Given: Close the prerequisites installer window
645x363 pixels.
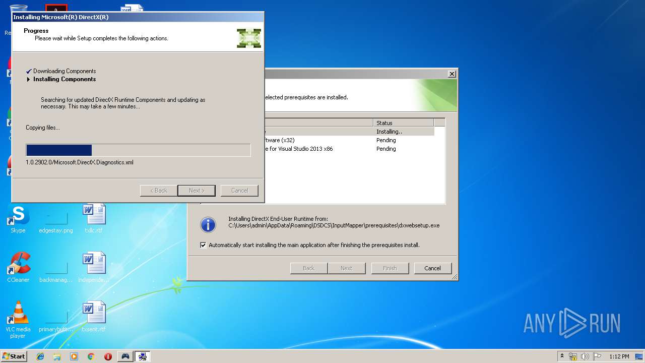Looking at the screenshot, I should [x=451, y=74].
